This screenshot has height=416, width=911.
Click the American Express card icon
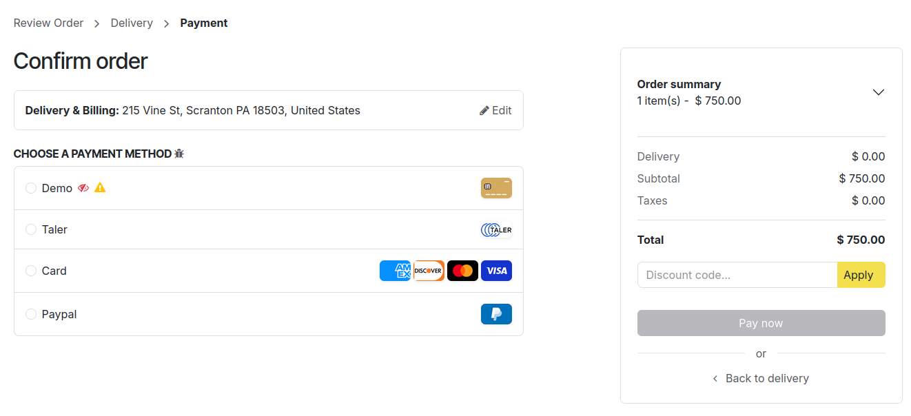point(395,271)
